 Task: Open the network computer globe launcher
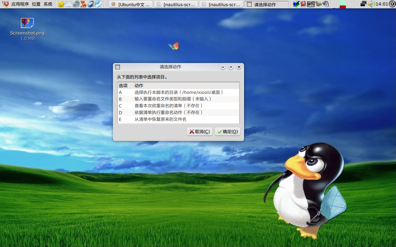76,4
